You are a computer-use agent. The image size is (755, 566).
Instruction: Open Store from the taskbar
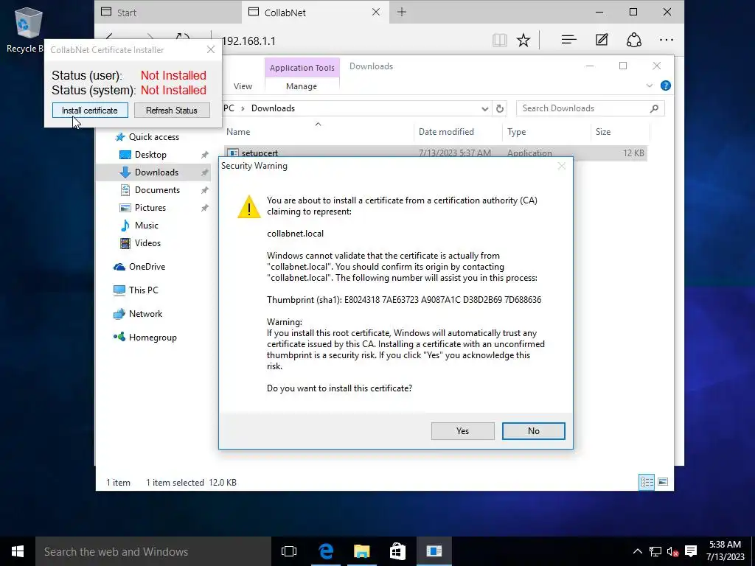(x=397, y=551)
